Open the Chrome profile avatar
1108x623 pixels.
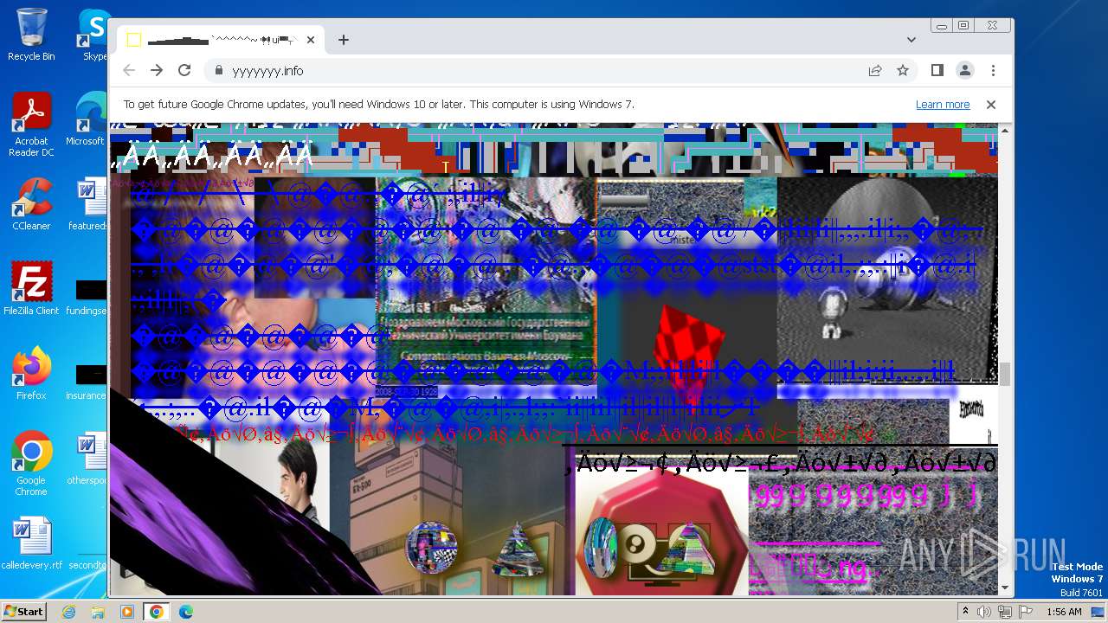[964, 70]
